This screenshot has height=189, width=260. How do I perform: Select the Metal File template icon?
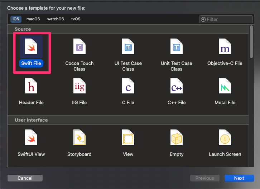click(225, 86)
